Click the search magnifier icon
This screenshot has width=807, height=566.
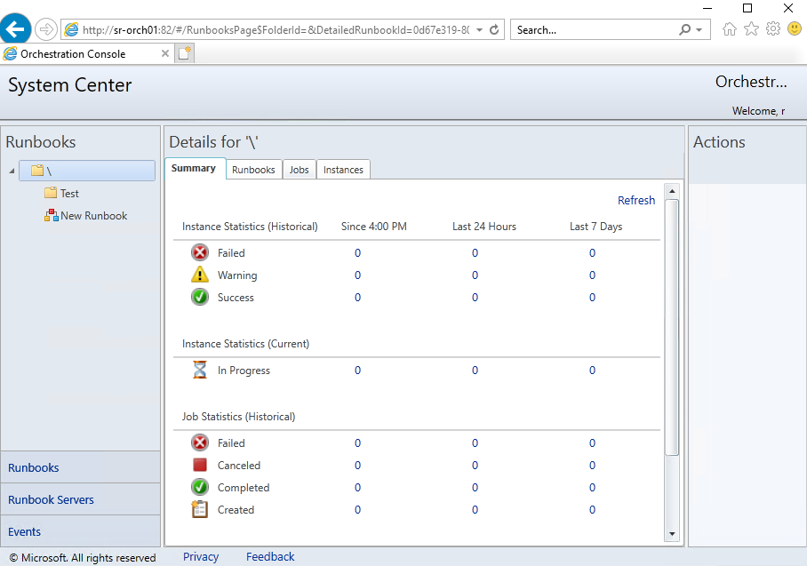coord(685,29)
